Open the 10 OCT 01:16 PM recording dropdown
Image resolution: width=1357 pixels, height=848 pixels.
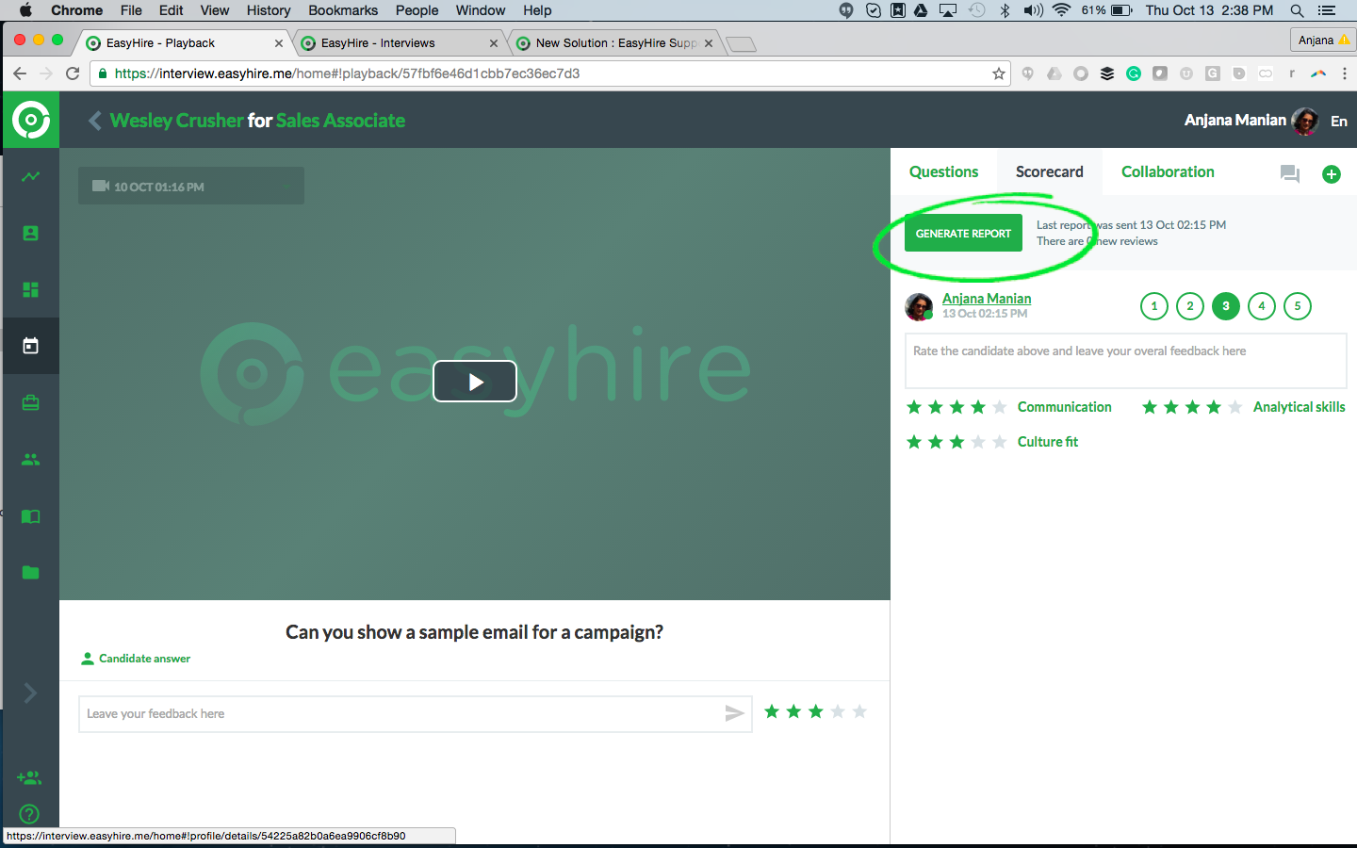pyautogui.click(x=191, y=186)
